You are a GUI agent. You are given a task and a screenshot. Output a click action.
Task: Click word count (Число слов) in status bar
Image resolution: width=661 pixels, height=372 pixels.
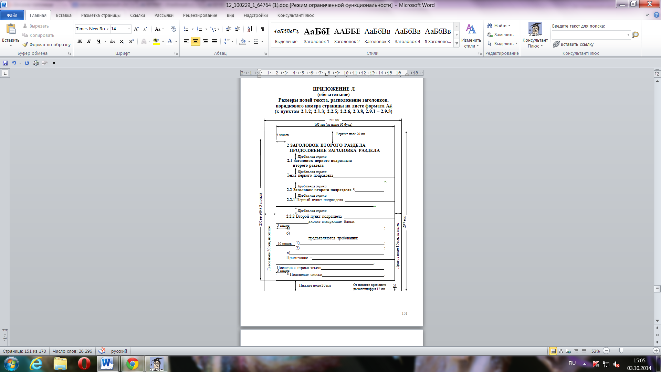coord(72,351)
